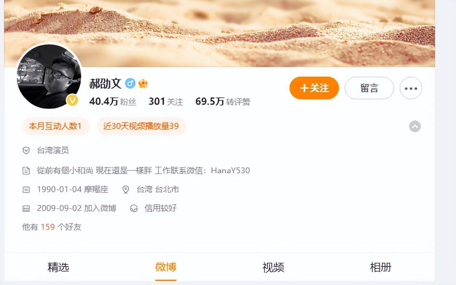Image resolution: width=456 pixels, height=285 pixels.
Task: Open the three-dot more options menu
Action: (411, 88)
